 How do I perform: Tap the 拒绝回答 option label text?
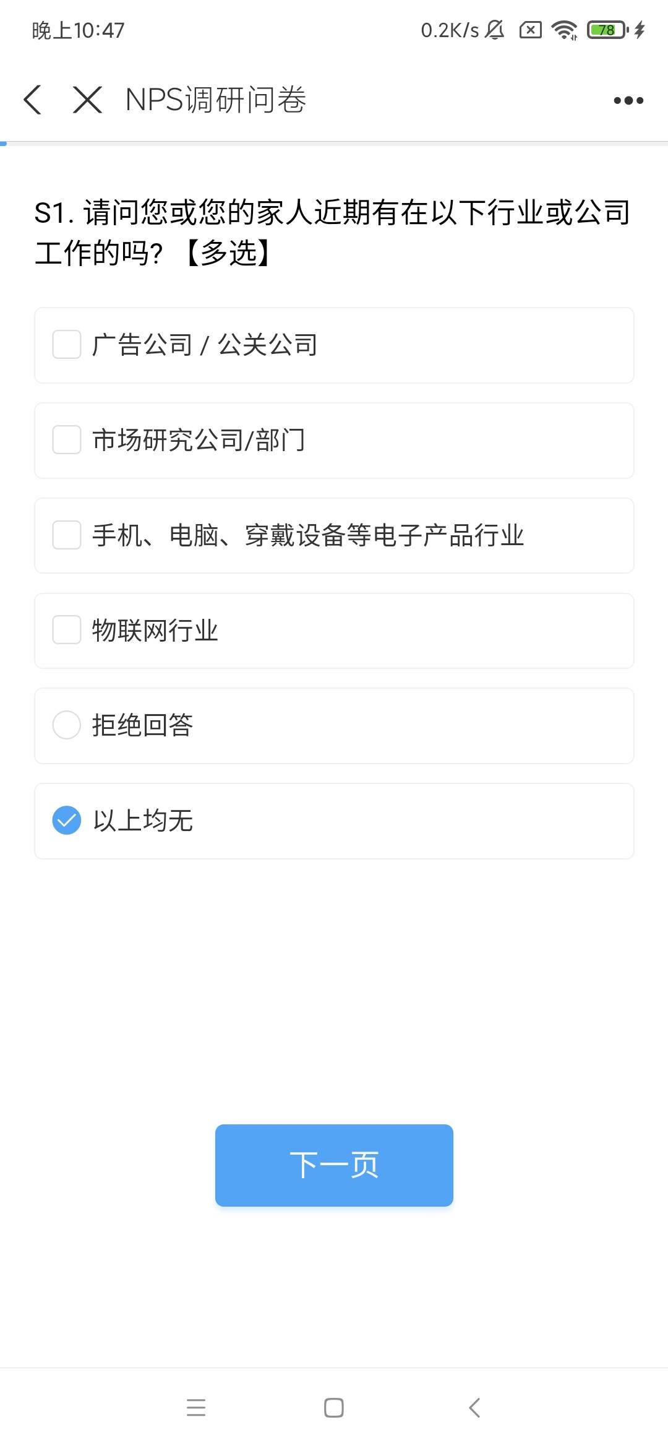[143, 725]
